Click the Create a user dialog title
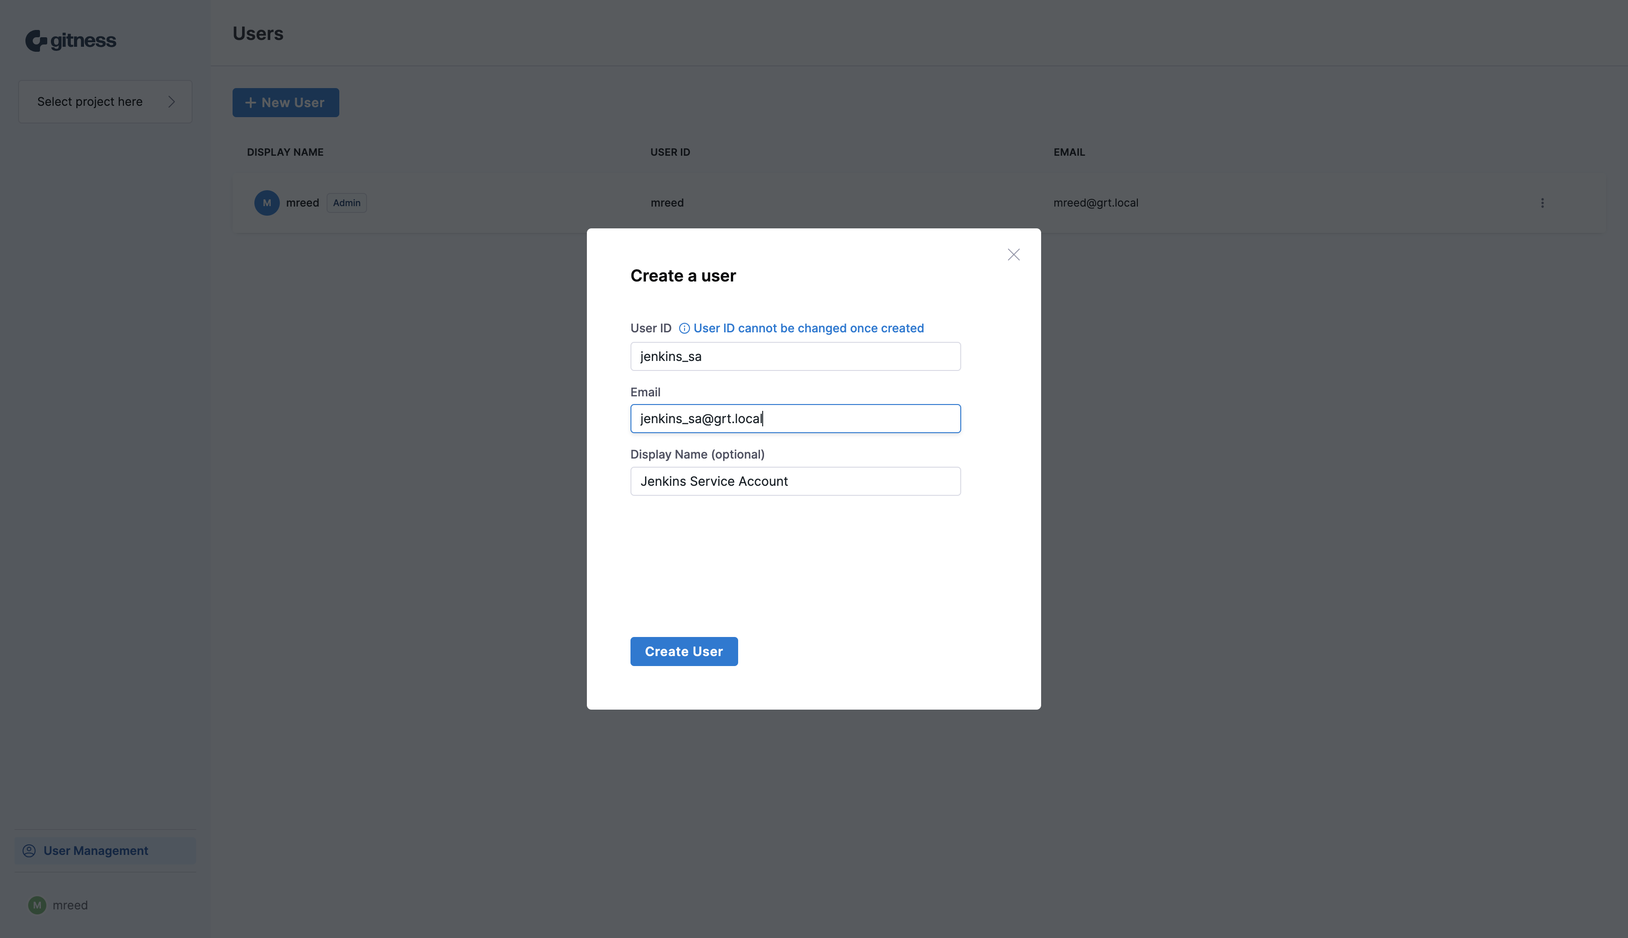 (x=683, y=276)
